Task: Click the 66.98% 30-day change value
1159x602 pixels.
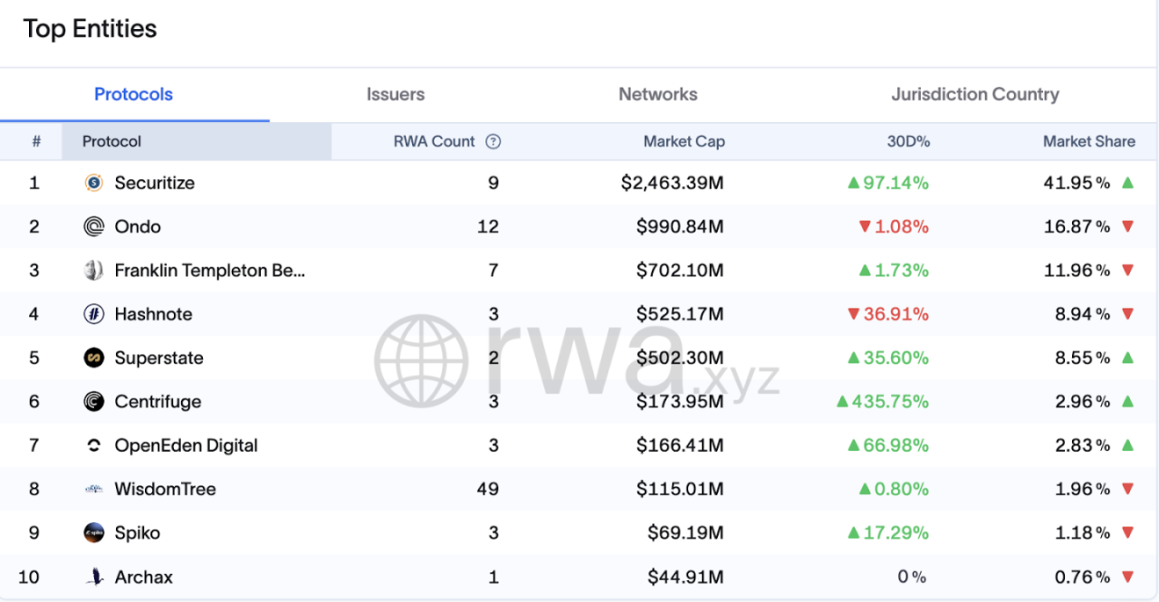Action: [888, 445]
